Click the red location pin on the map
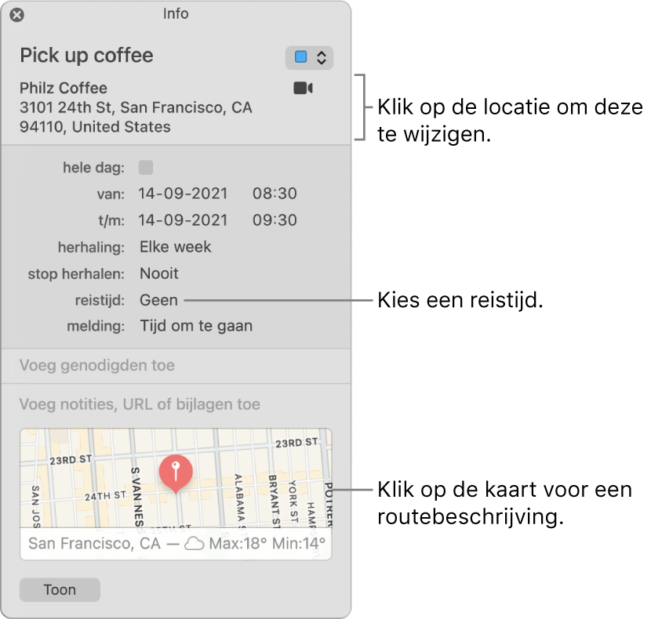This screenshot has width=651, height=619. pyautogui.click(x=176, y=471)
